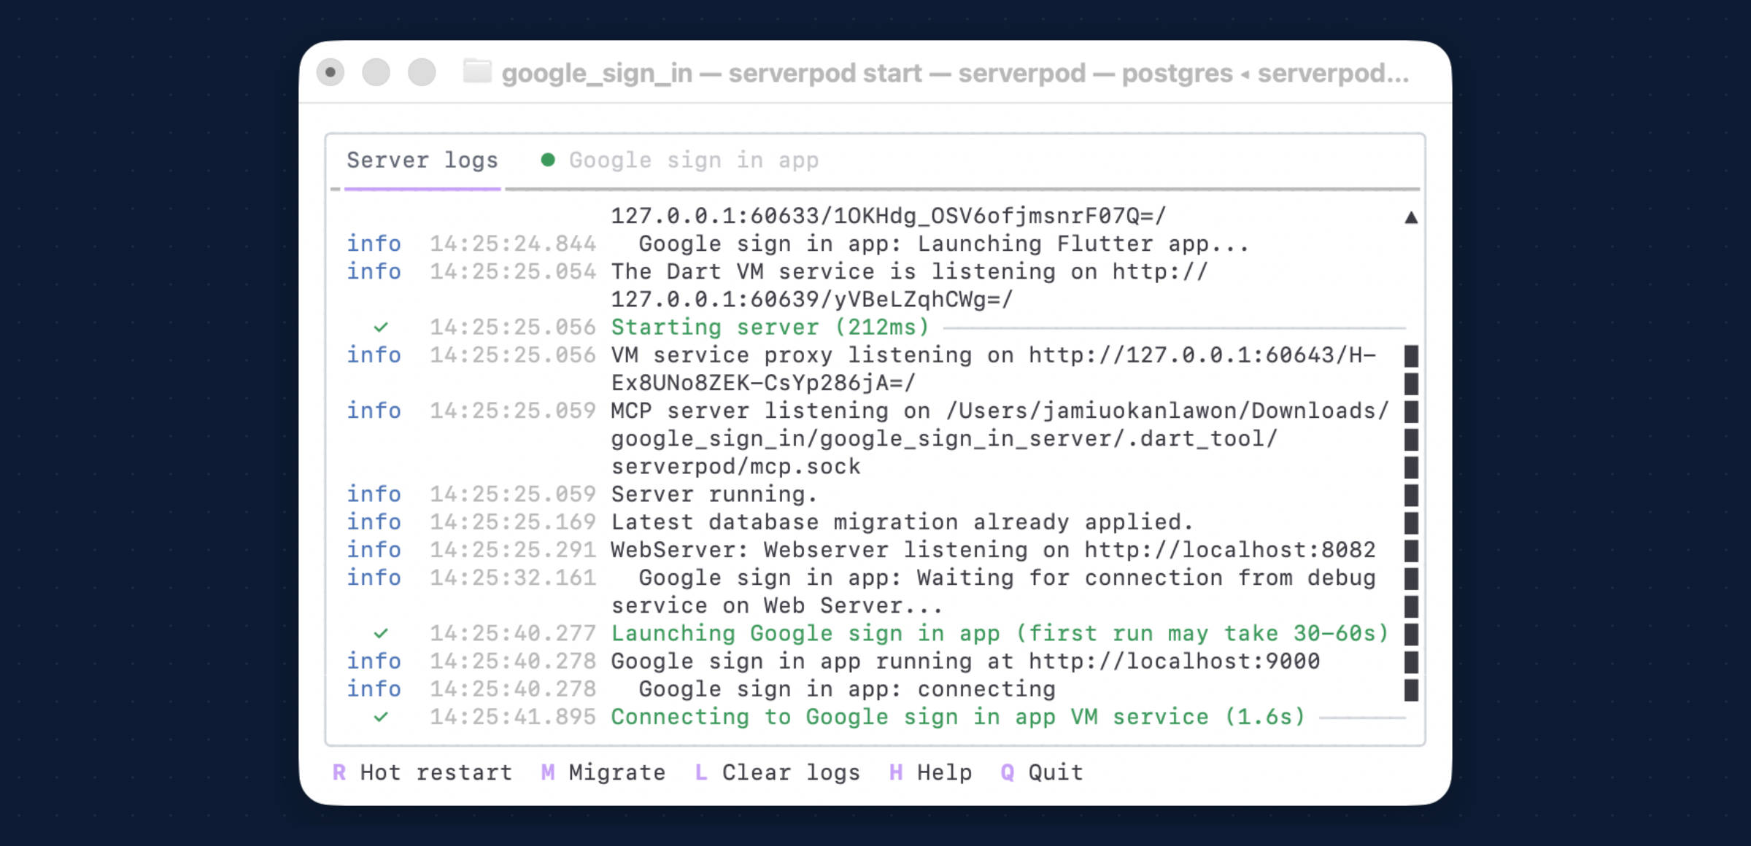
Task: Click the 'serverpod/mcp.sock' path text
Action: [x=735, y=466]
